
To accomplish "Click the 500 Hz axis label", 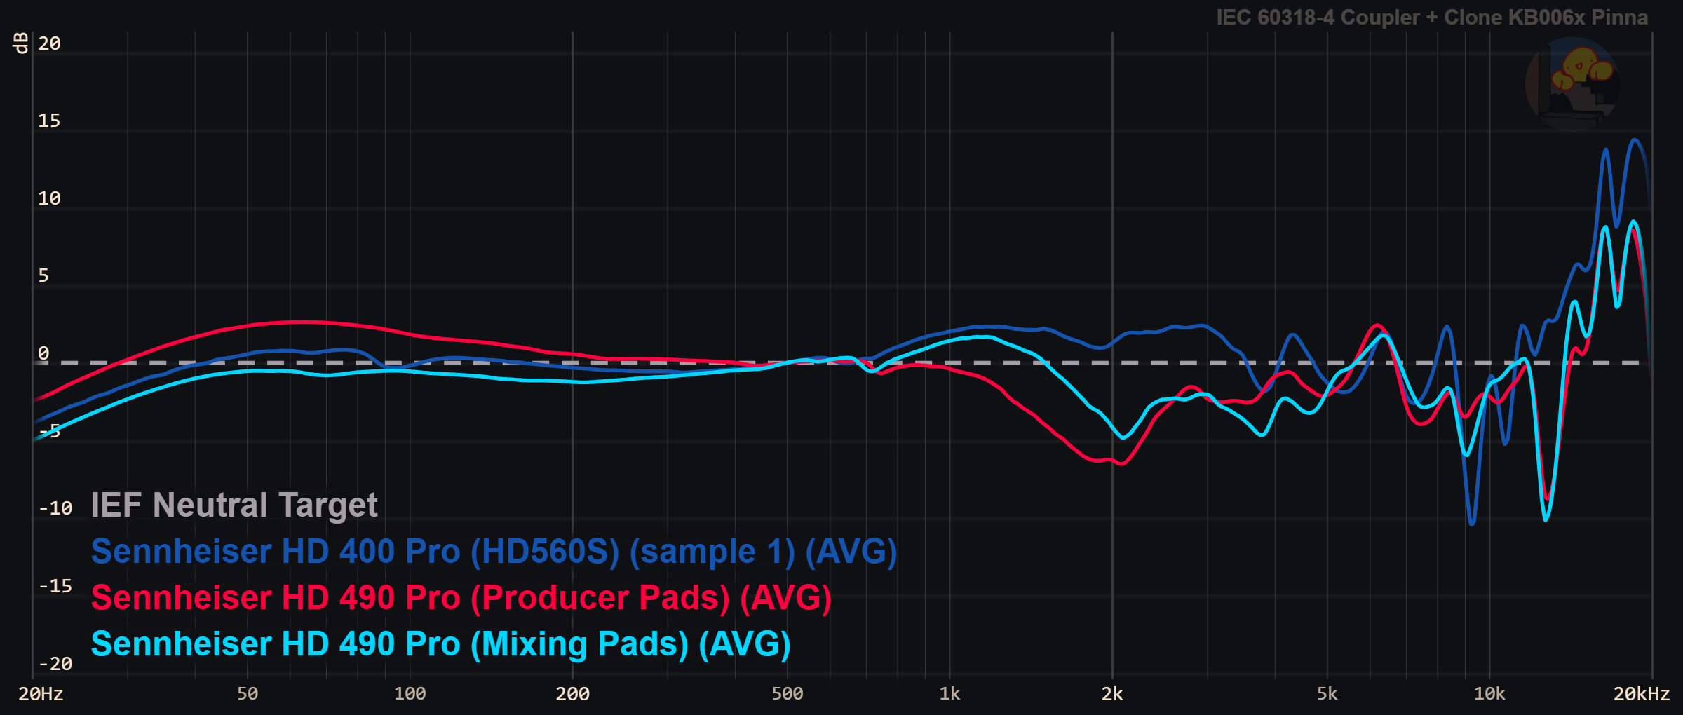I will (x=788, y=694).
